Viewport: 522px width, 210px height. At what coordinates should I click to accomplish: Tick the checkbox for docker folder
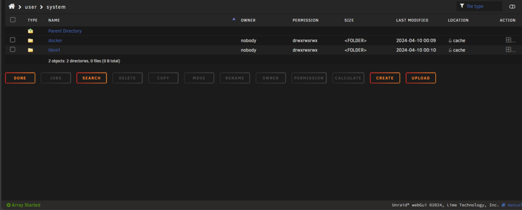[13, 40]
